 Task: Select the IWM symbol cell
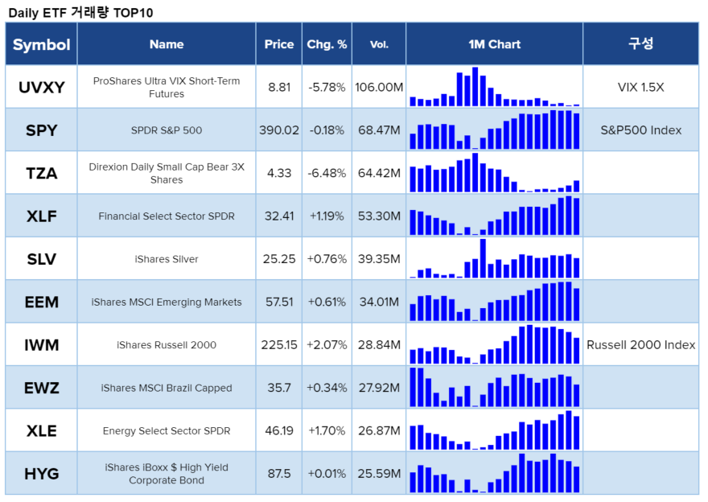coord(41,345)
